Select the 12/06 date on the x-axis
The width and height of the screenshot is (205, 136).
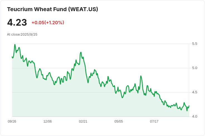click(48, 122)
